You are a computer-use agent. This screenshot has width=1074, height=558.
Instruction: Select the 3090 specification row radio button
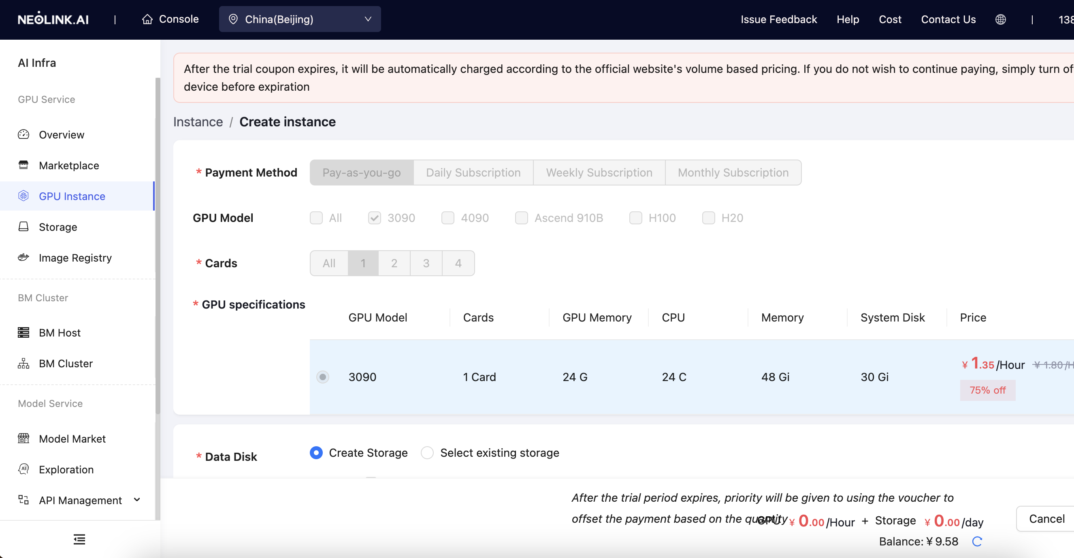click(323, 377)
